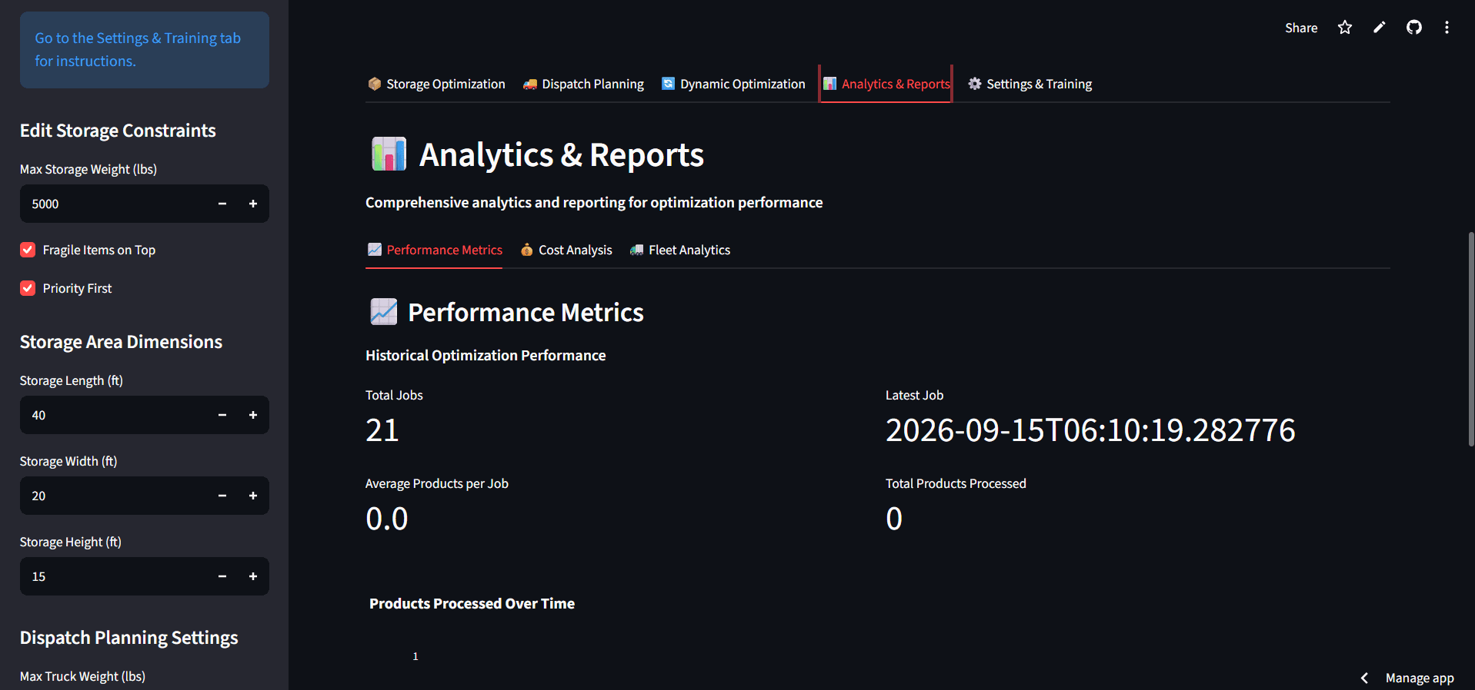Click the star favorite icon
The width and height of the screenshot is (1475, 690).
coord(1345,28)
